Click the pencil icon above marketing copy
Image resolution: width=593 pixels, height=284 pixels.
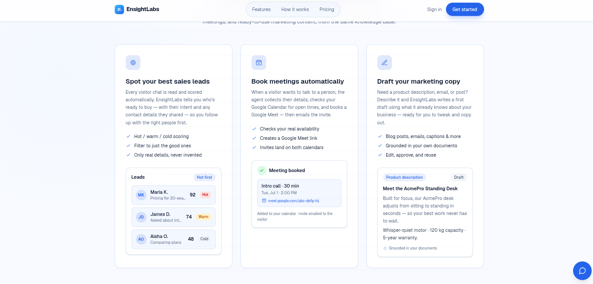(x=384, y=62)
